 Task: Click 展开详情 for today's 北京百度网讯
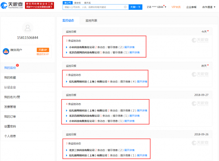pos(135,53)
